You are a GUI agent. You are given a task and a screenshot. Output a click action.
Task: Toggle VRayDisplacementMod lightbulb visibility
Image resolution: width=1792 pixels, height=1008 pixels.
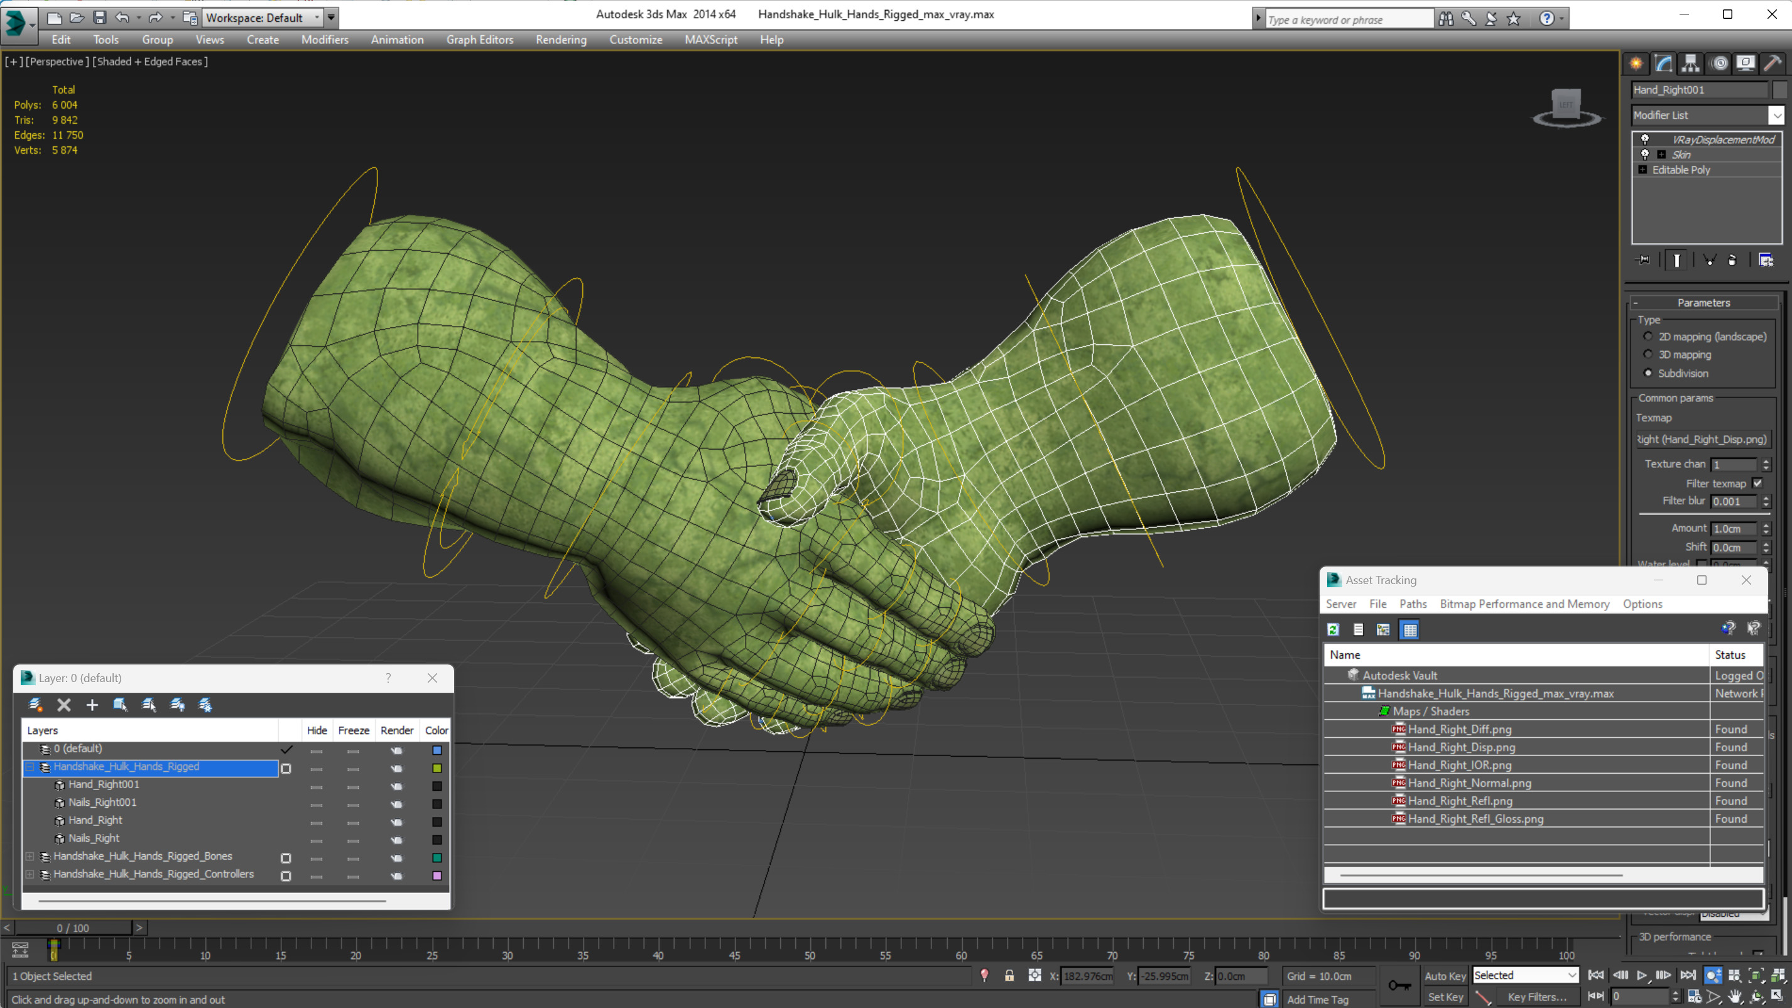click(1645, 139)
